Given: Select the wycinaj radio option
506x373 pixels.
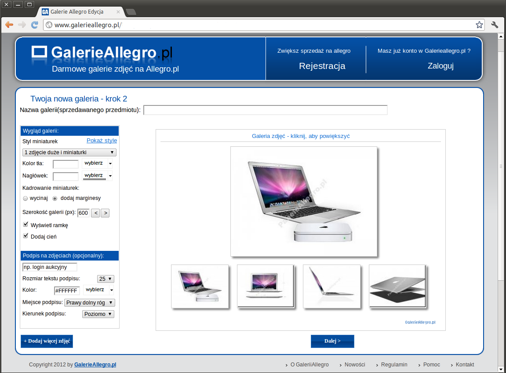Looking at the screenshot, I should click(x=25, y=199).
